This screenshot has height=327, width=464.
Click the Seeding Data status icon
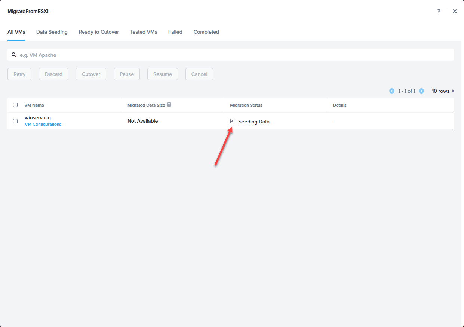click(x=232, y=121)
